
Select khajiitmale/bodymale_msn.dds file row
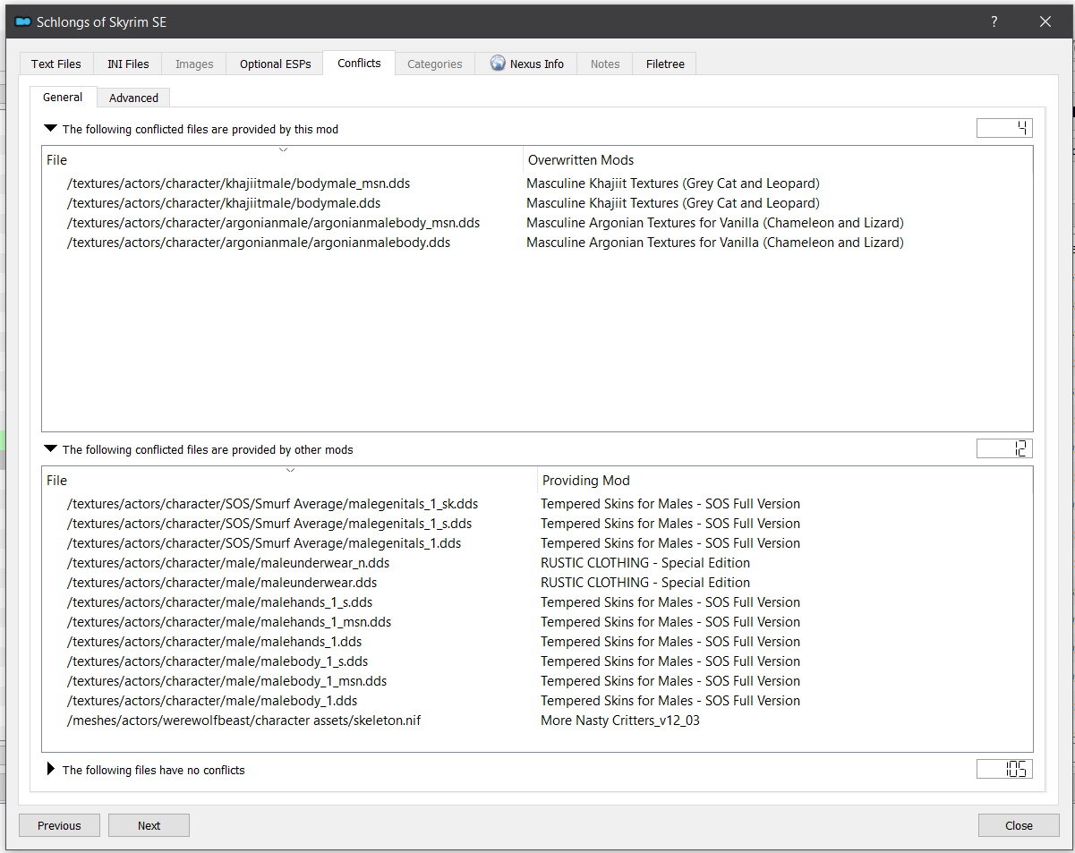tap(537, 183)
